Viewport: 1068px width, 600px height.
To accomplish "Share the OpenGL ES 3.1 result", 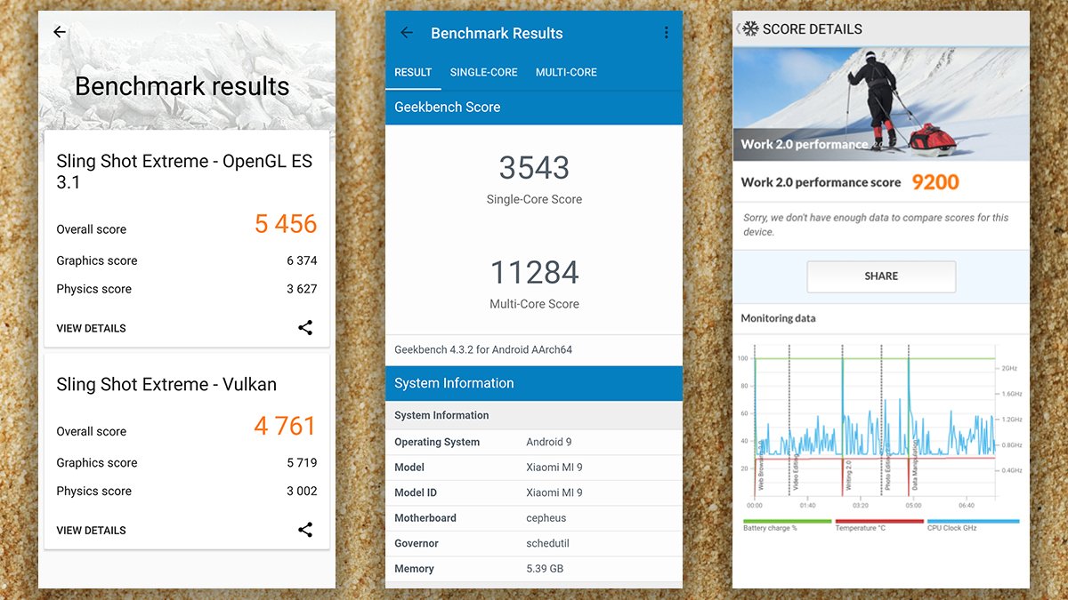I will [x=305, y=328].
